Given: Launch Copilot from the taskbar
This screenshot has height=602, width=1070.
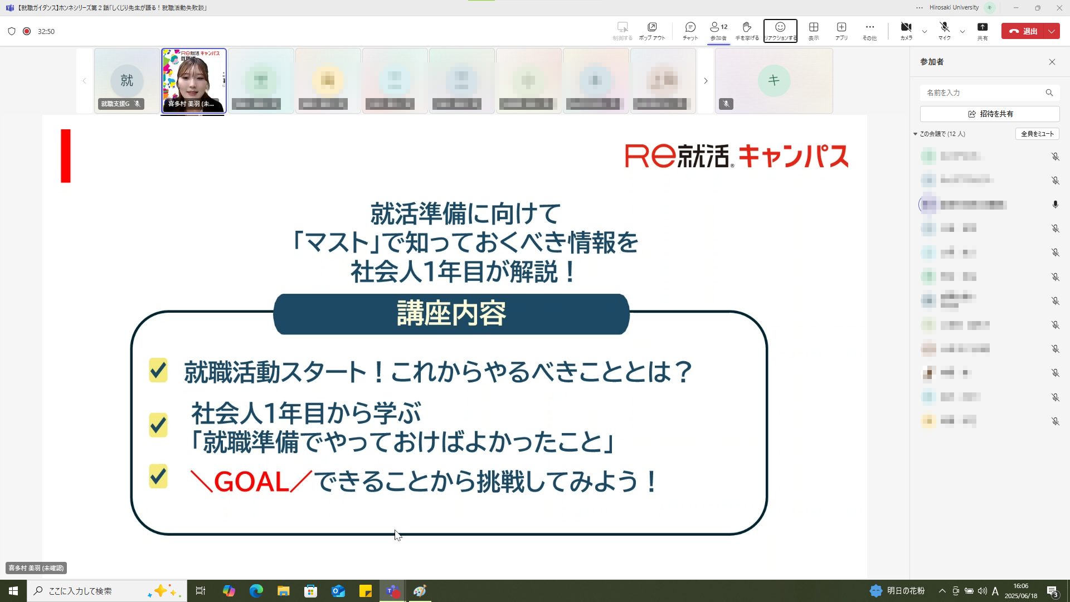Looking at the screenshot, I should 228,591.
